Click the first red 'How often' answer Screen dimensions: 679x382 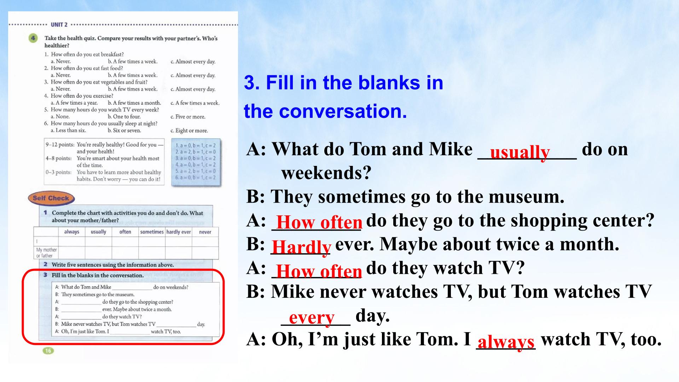[x=319, y=222]
